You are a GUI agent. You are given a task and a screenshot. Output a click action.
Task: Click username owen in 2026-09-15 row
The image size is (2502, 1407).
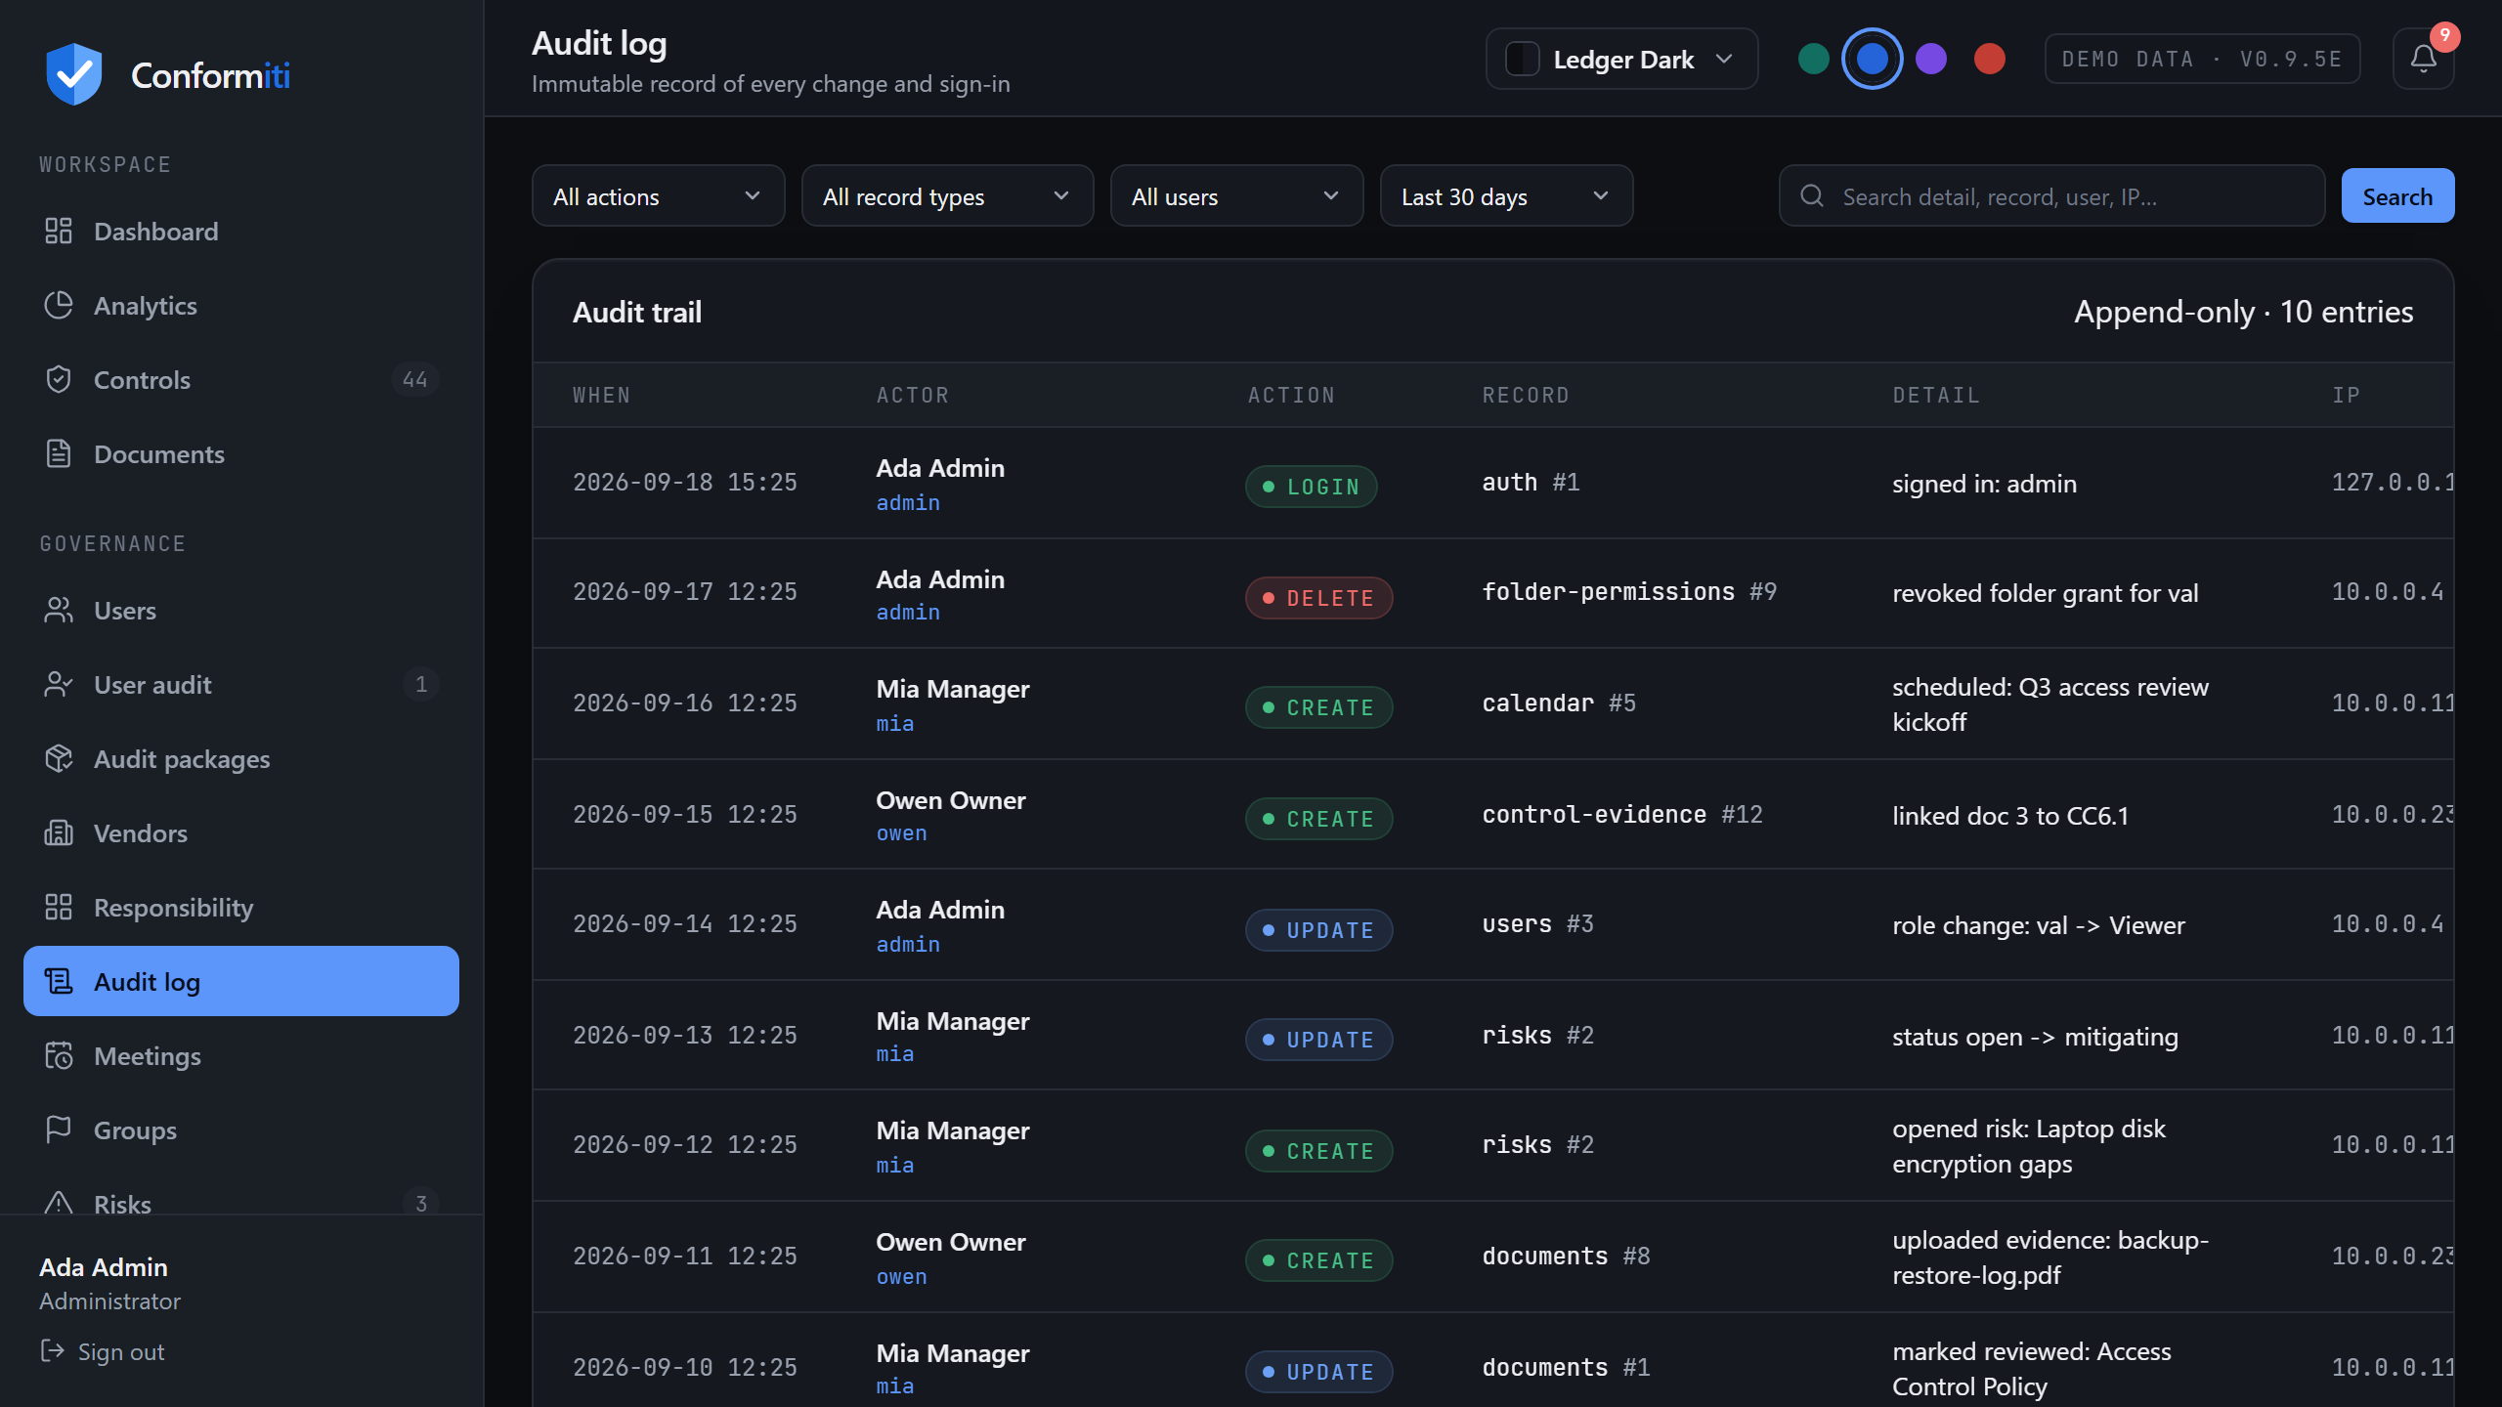(x=901, y=833)
